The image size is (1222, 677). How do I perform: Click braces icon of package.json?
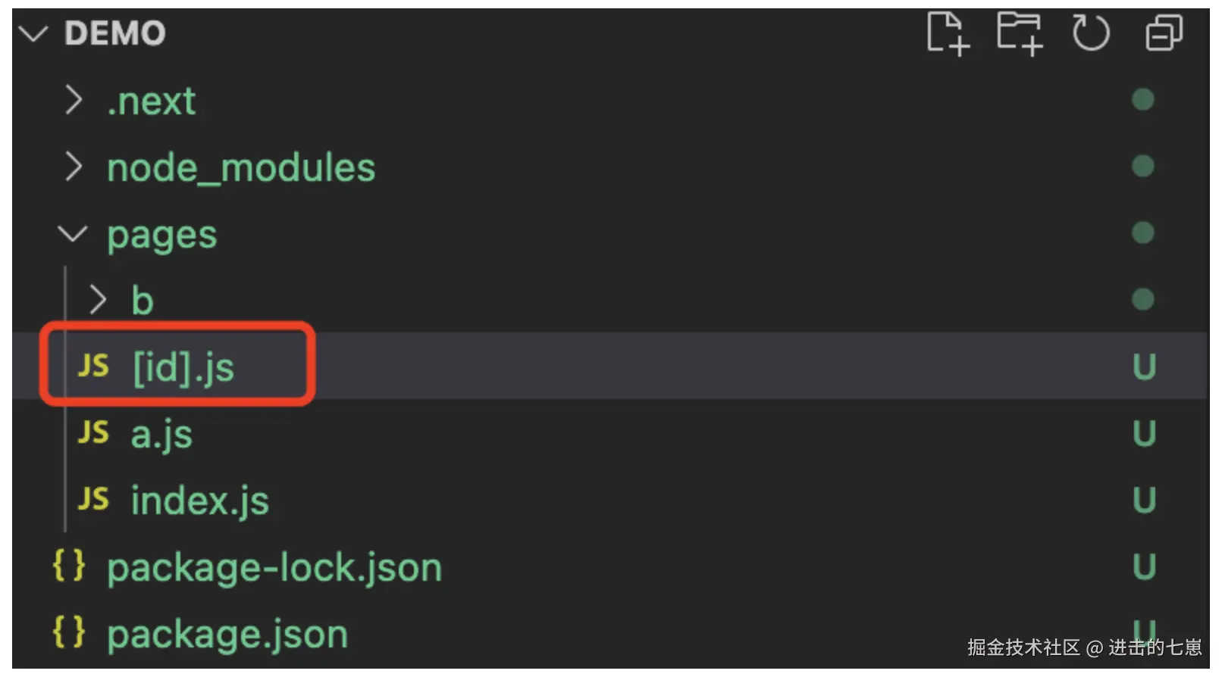click(x=69, y=633)
